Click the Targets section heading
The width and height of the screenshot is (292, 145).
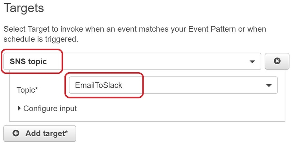coord(24,8)
